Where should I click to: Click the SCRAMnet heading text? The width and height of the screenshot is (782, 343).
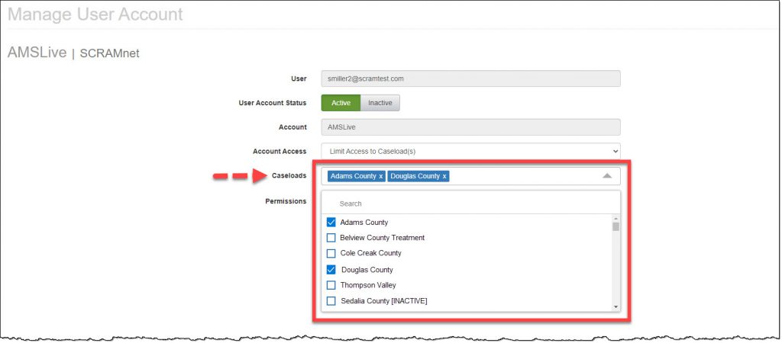click(x=110, y=53)
